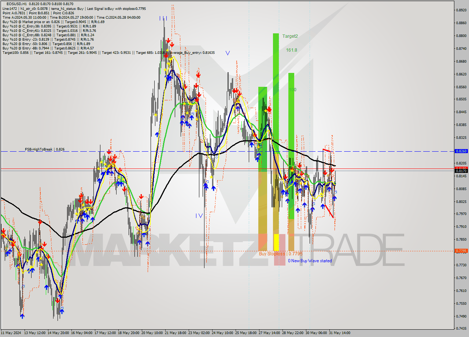
Task: Select the 'I V' wave label
Action: pos(199,216)
